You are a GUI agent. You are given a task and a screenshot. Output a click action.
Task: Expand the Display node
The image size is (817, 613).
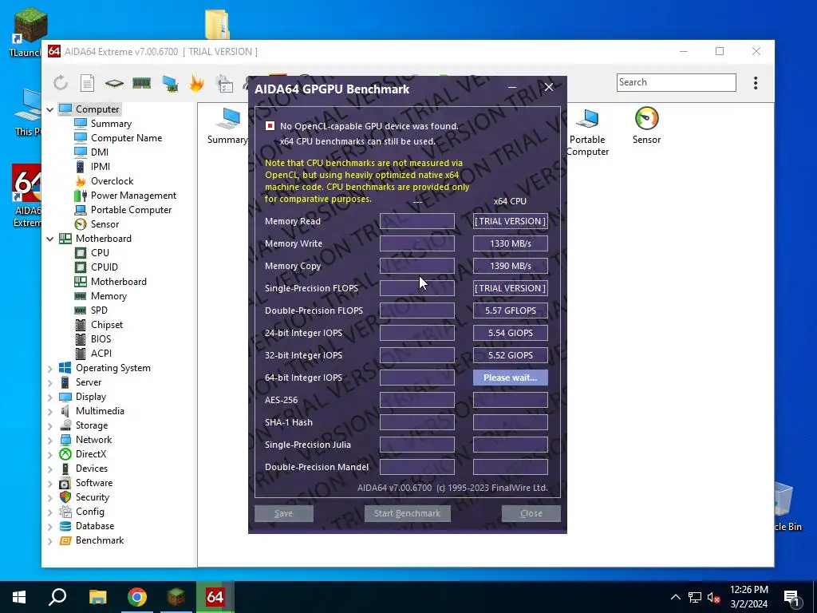(x=50, y=397)
